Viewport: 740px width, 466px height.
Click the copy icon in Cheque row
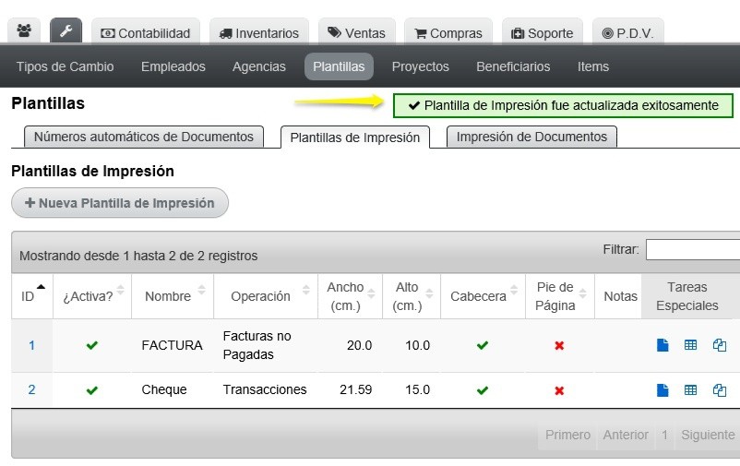(x=719, y=390)
